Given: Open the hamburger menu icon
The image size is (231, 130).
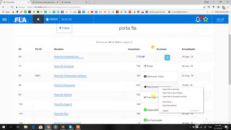Looking at the screenshot, I should 4,19.
